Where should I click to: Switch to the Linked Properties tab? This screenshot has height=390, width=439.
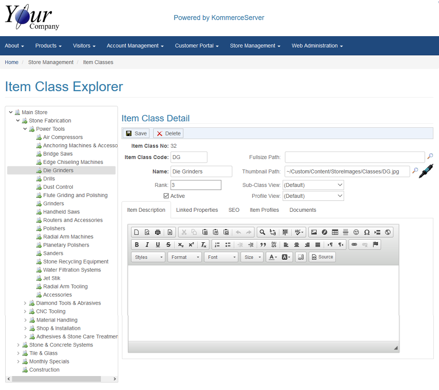point(197,210)
